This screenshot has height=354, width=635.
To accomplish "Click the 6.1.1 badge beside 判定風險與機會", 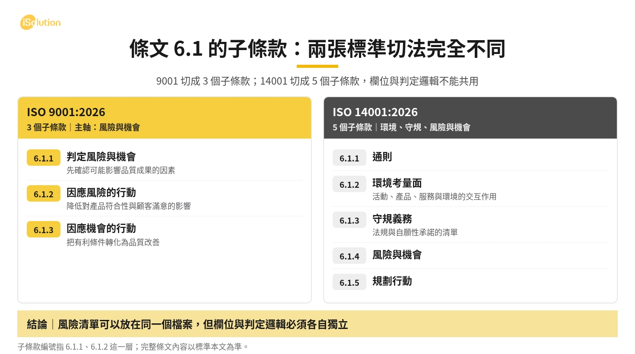I will click(44, 158).
